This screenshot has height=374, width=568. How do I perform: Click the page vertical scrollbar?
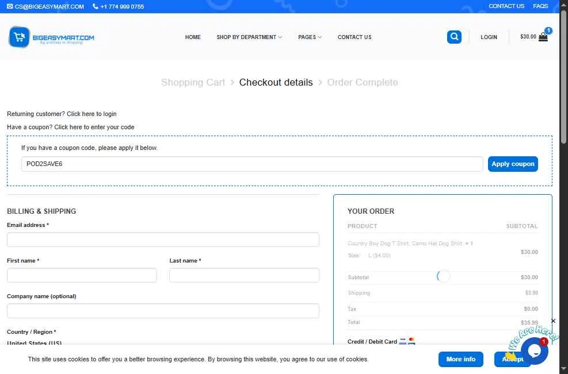[x=563, y=76]
